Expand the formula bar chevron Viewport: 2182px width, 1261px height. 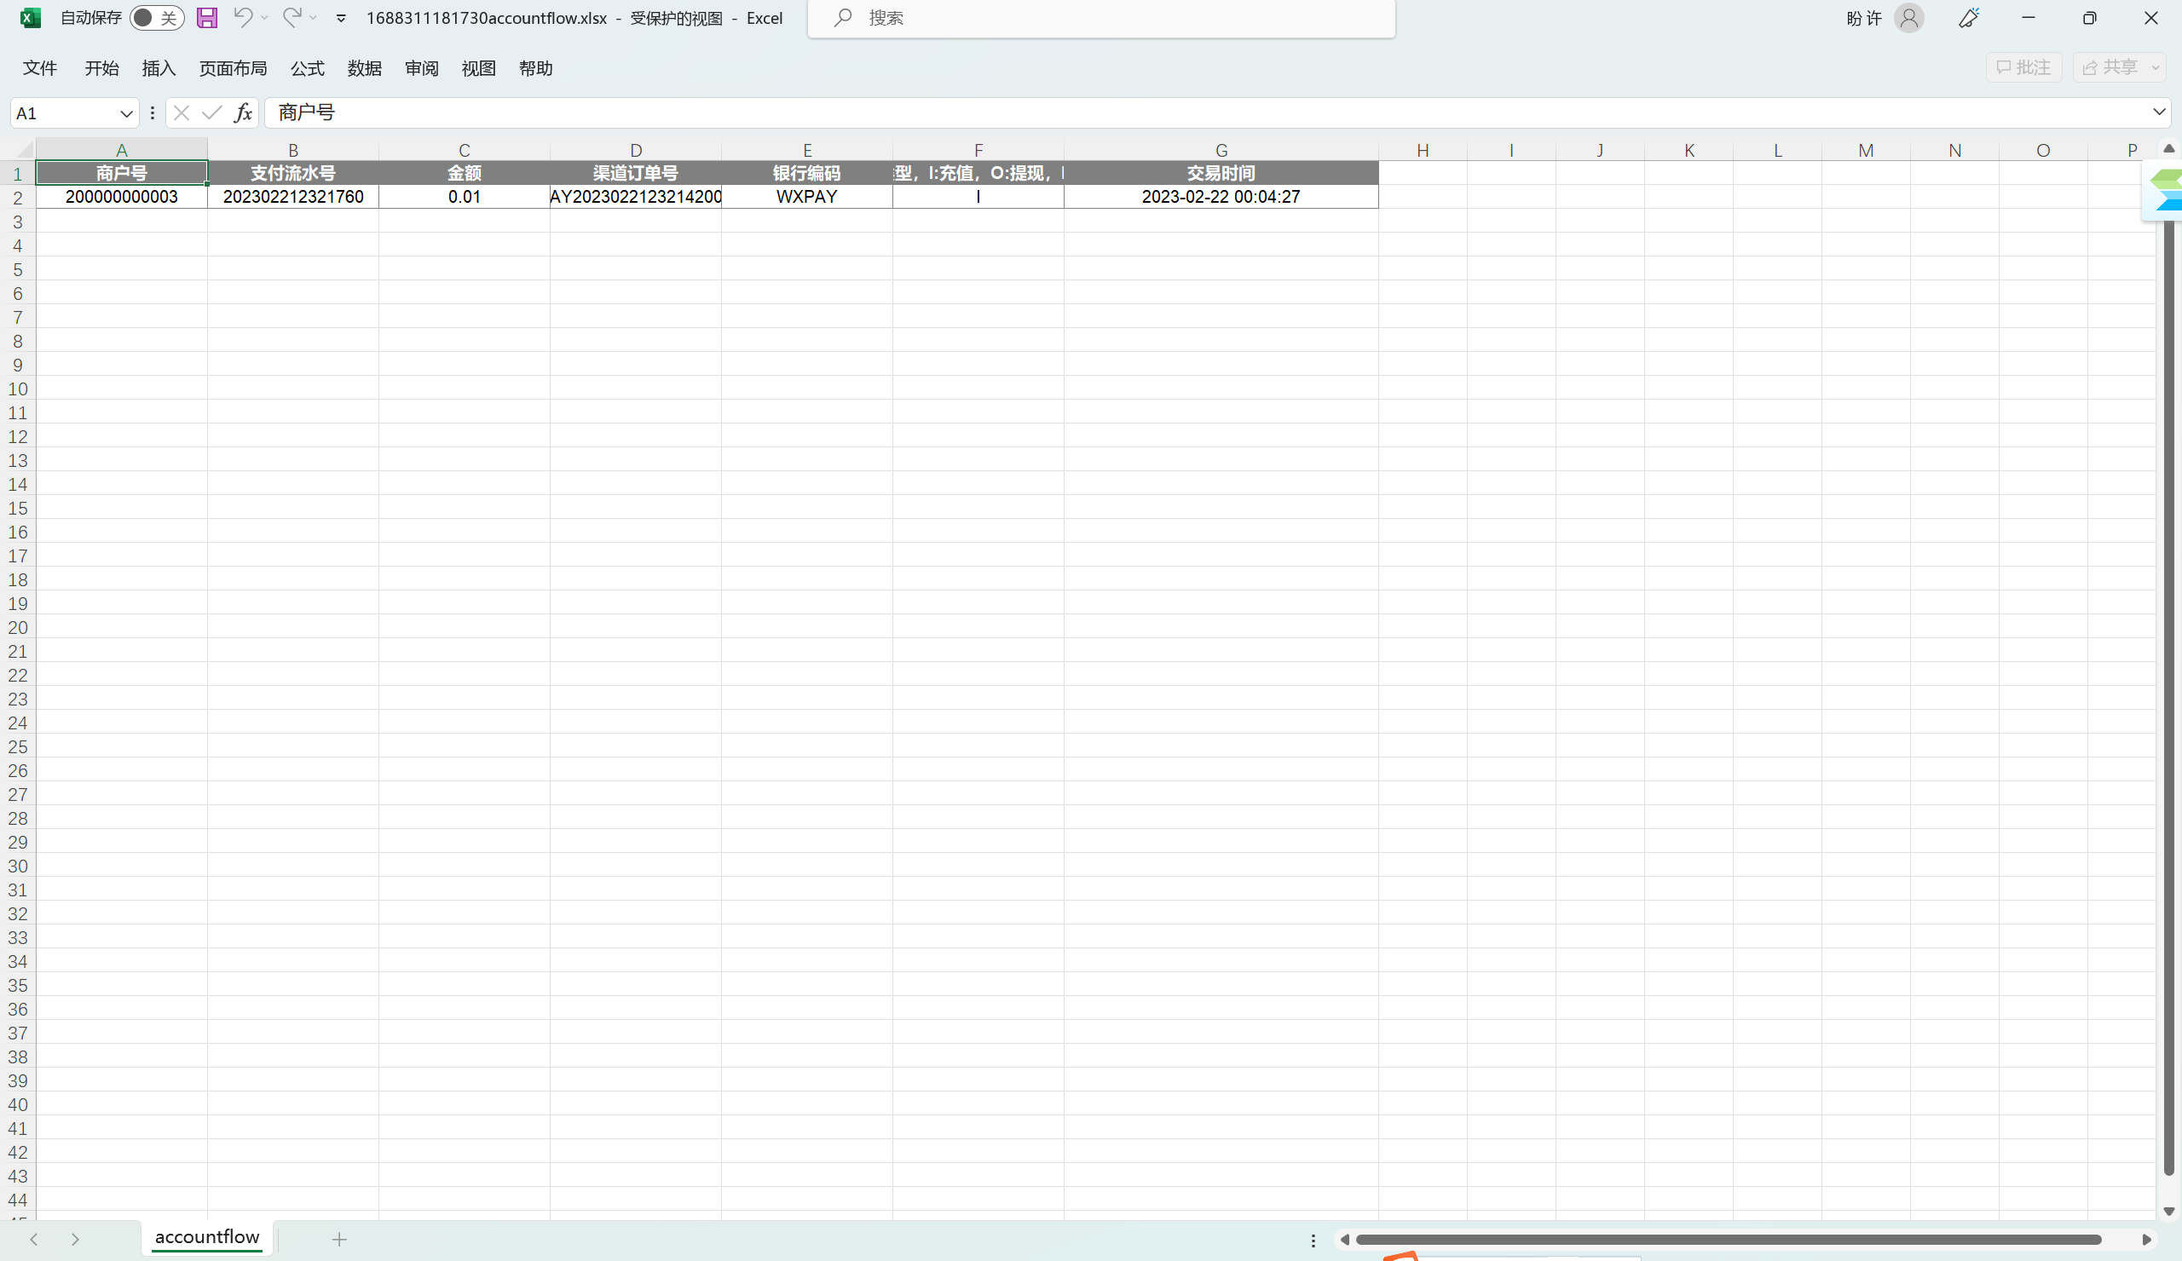2159,112
